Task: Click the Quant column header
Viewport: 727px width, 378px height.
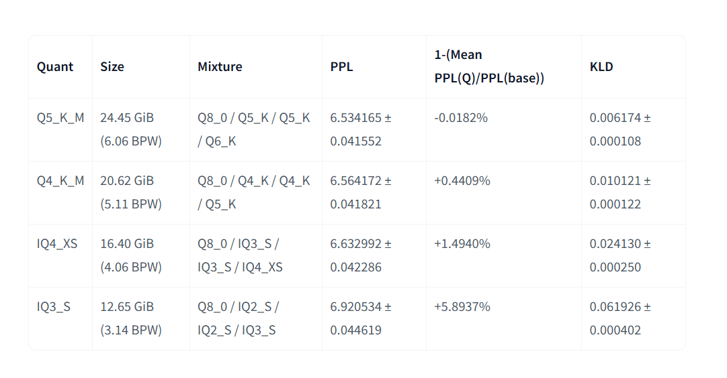Action: pyautogui.click(x=54, y=66)
